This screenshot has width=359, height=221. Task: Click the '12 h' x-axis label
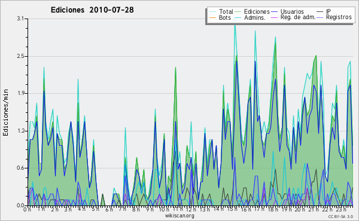pos(191,209)
